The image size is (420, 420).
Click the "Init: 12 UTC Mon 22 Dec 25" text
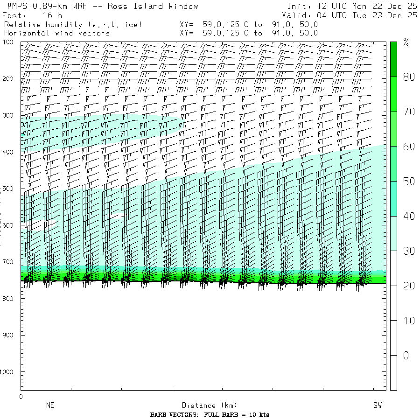point(352,6)
